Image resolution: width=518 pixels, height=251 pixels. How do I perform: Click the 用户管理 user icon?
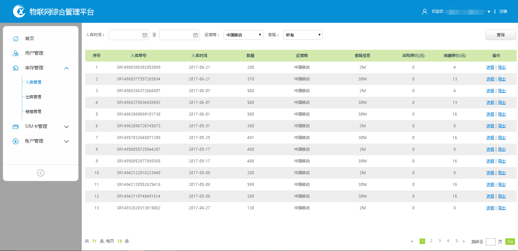coord(16,53)
